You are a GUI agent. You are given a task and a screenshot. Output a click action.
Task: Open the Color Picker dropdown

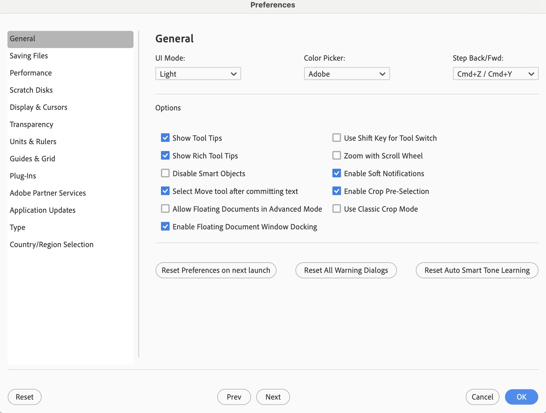click(347, 74)
